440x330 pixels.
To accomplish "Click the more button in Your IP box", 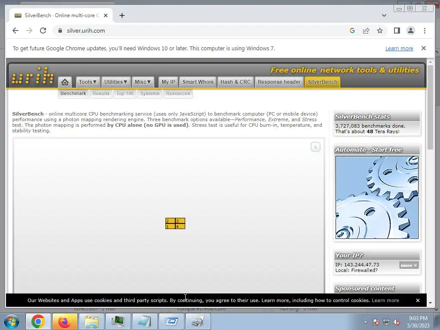I will click(x=409, y=265).
